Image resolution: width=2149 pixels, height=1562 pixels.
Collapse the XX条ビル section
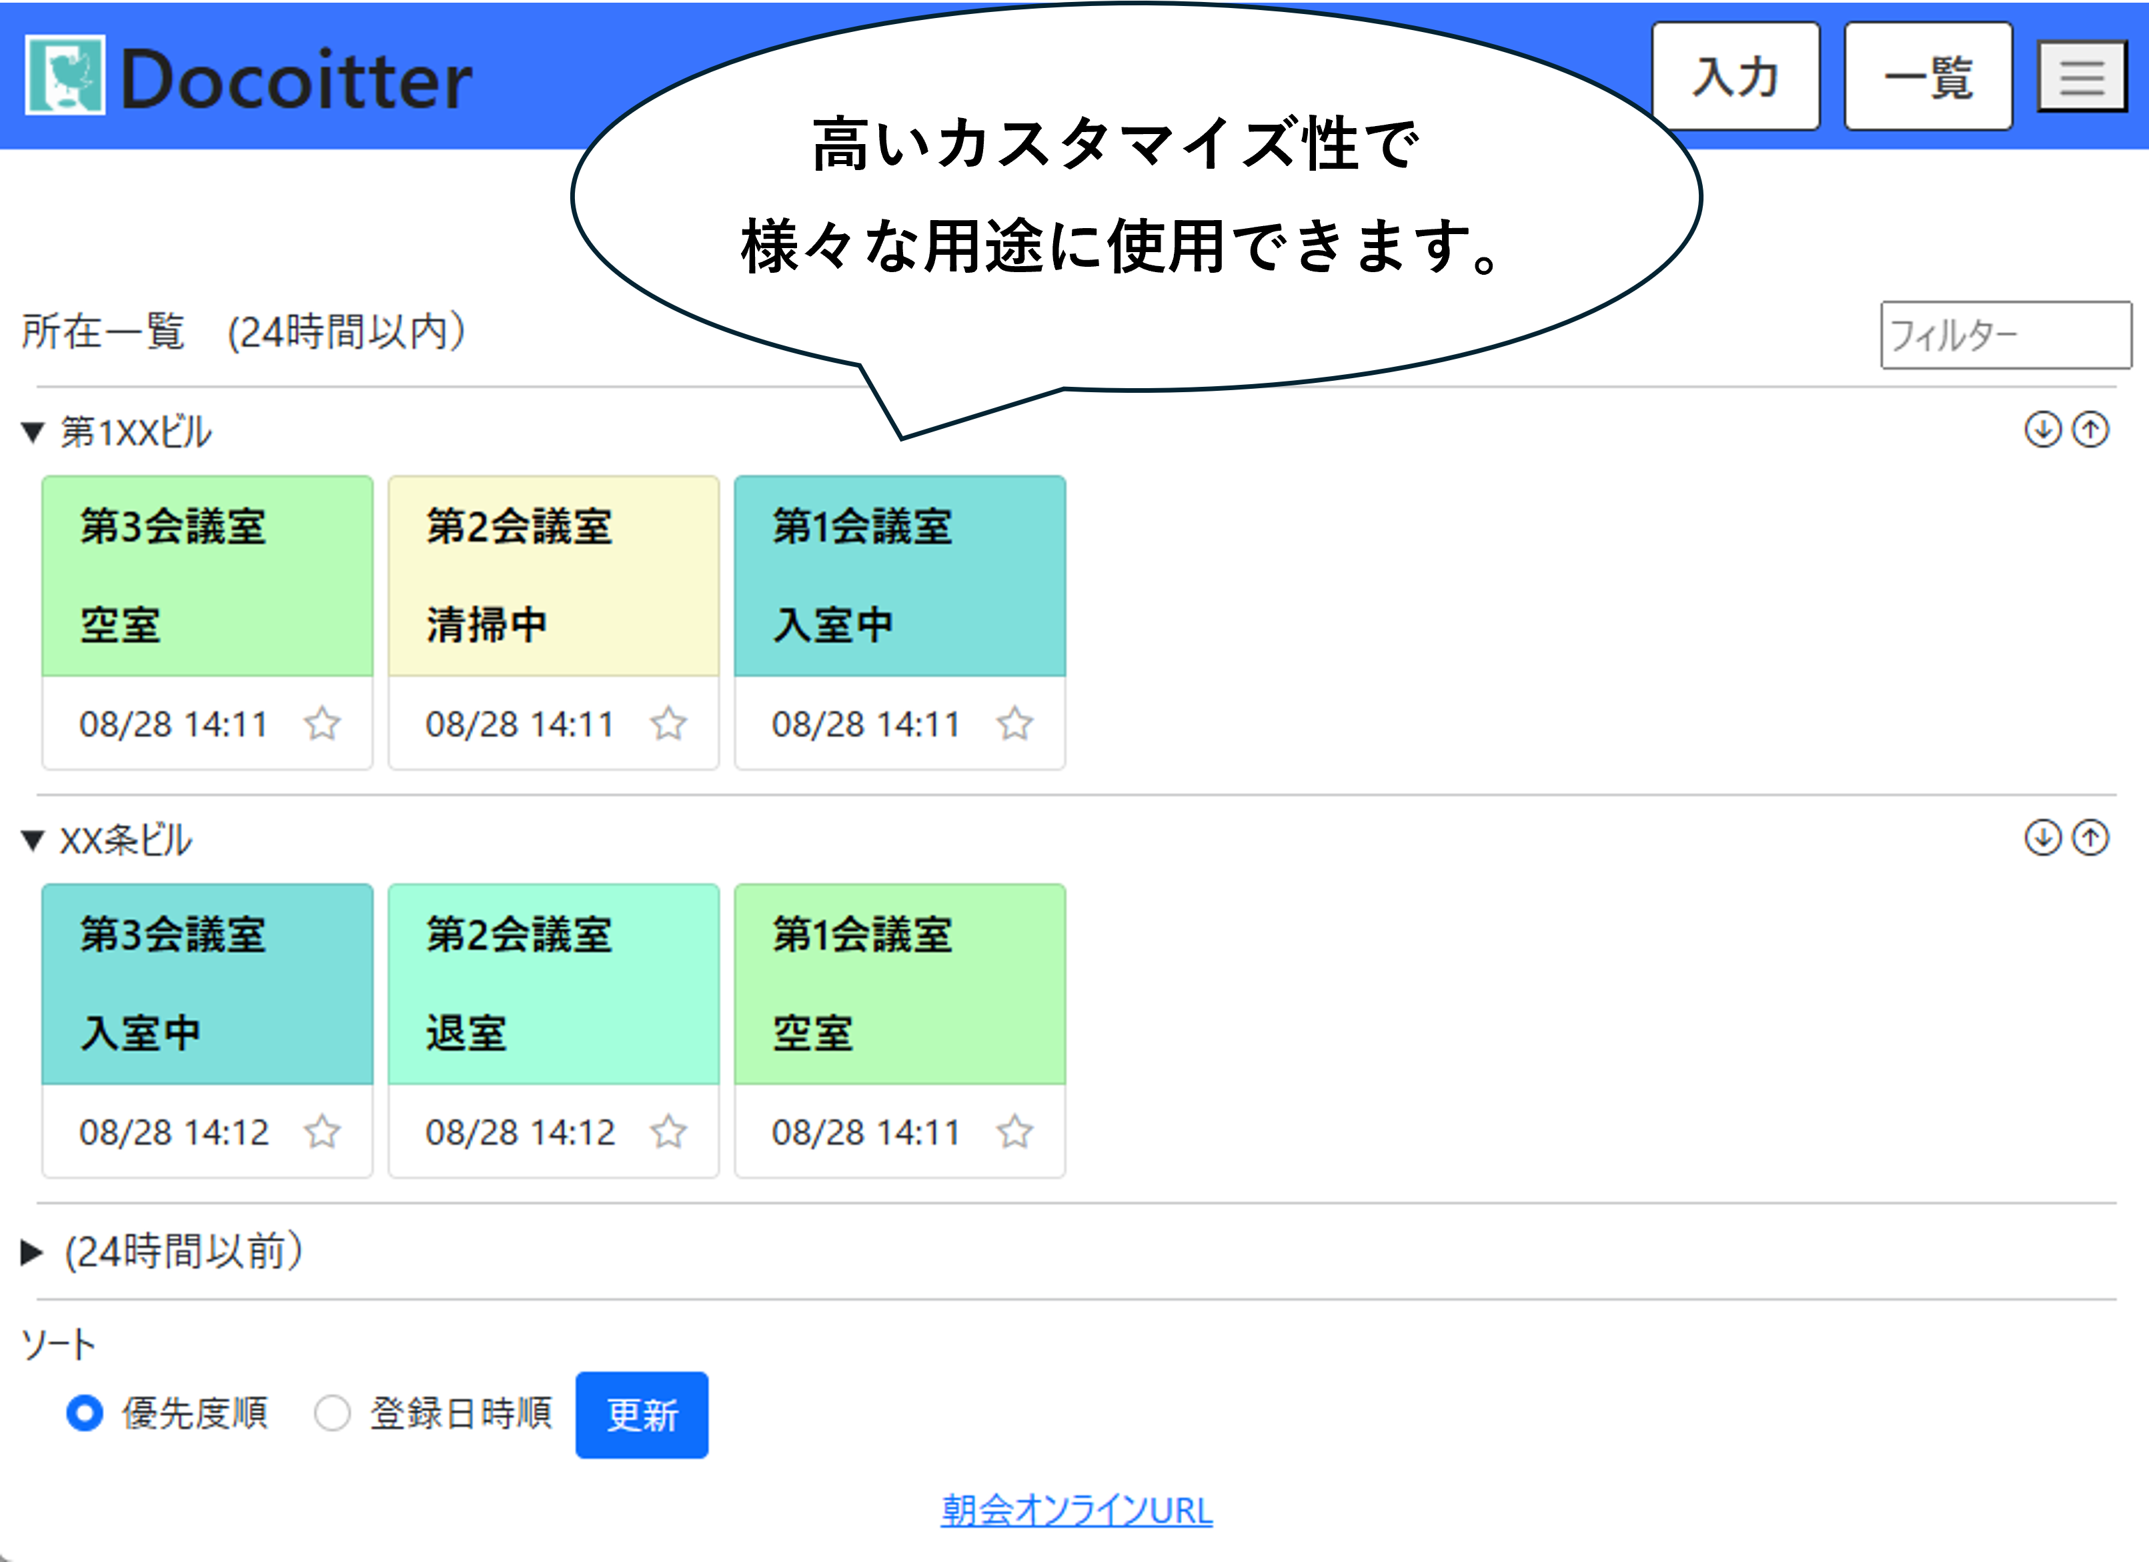33,838
